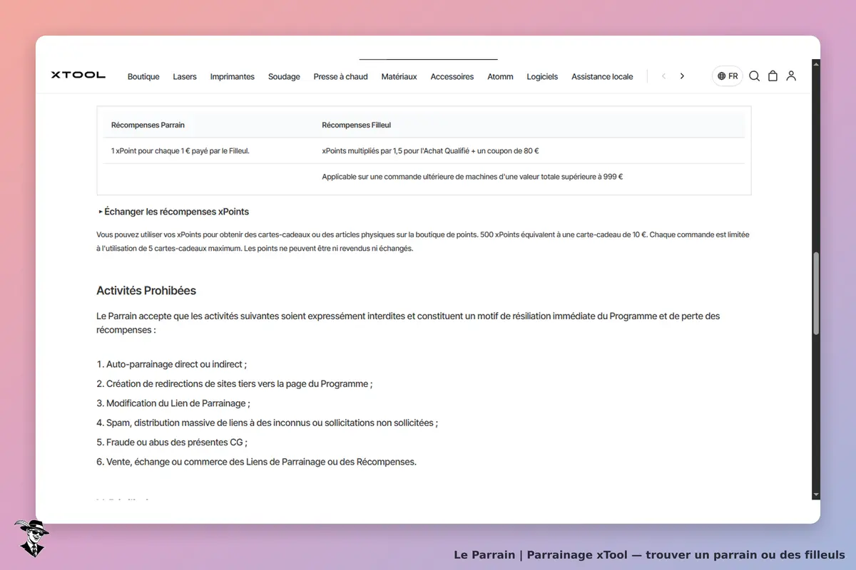Screen dimensions: 856x570
Task: Select the '1 xPoint pour chaque 1 €' cell
Action: (180, 150)
